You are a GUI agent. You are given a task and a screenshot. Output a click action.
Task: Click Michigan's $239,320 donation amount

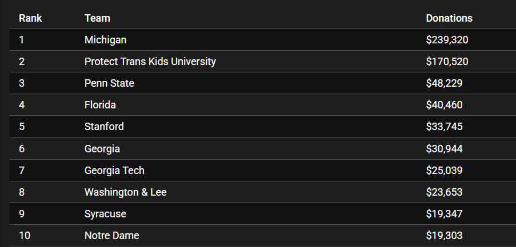click(x=447, y=40)
